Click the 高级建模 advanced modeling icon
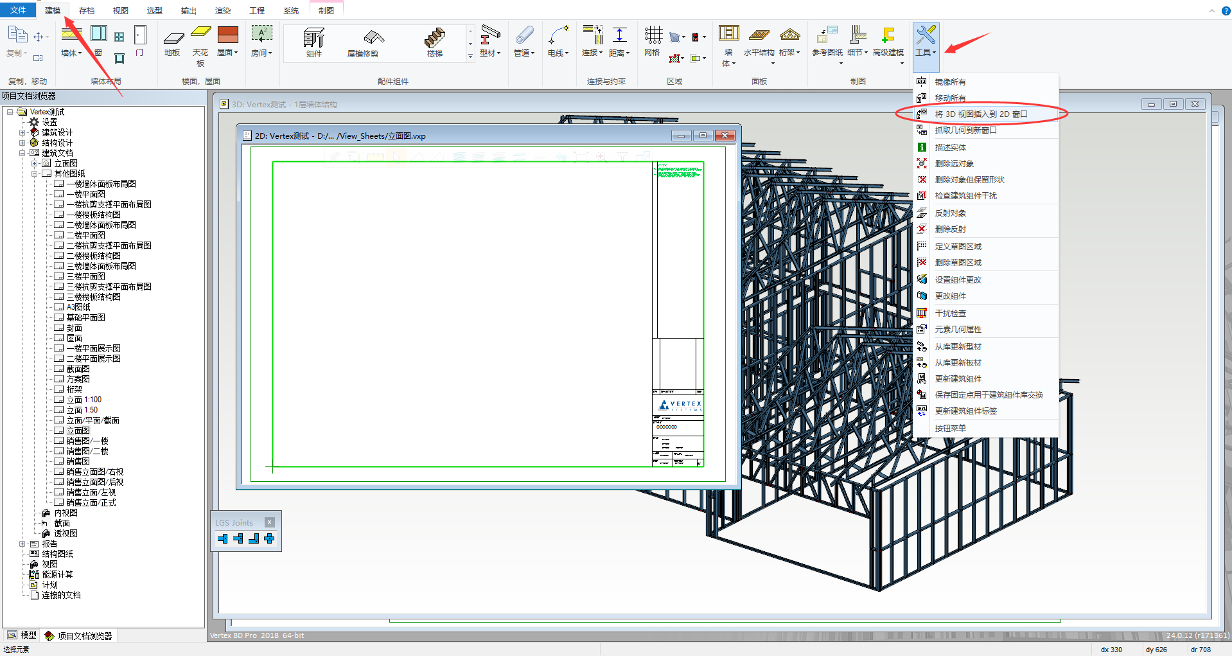 [888, 35]
